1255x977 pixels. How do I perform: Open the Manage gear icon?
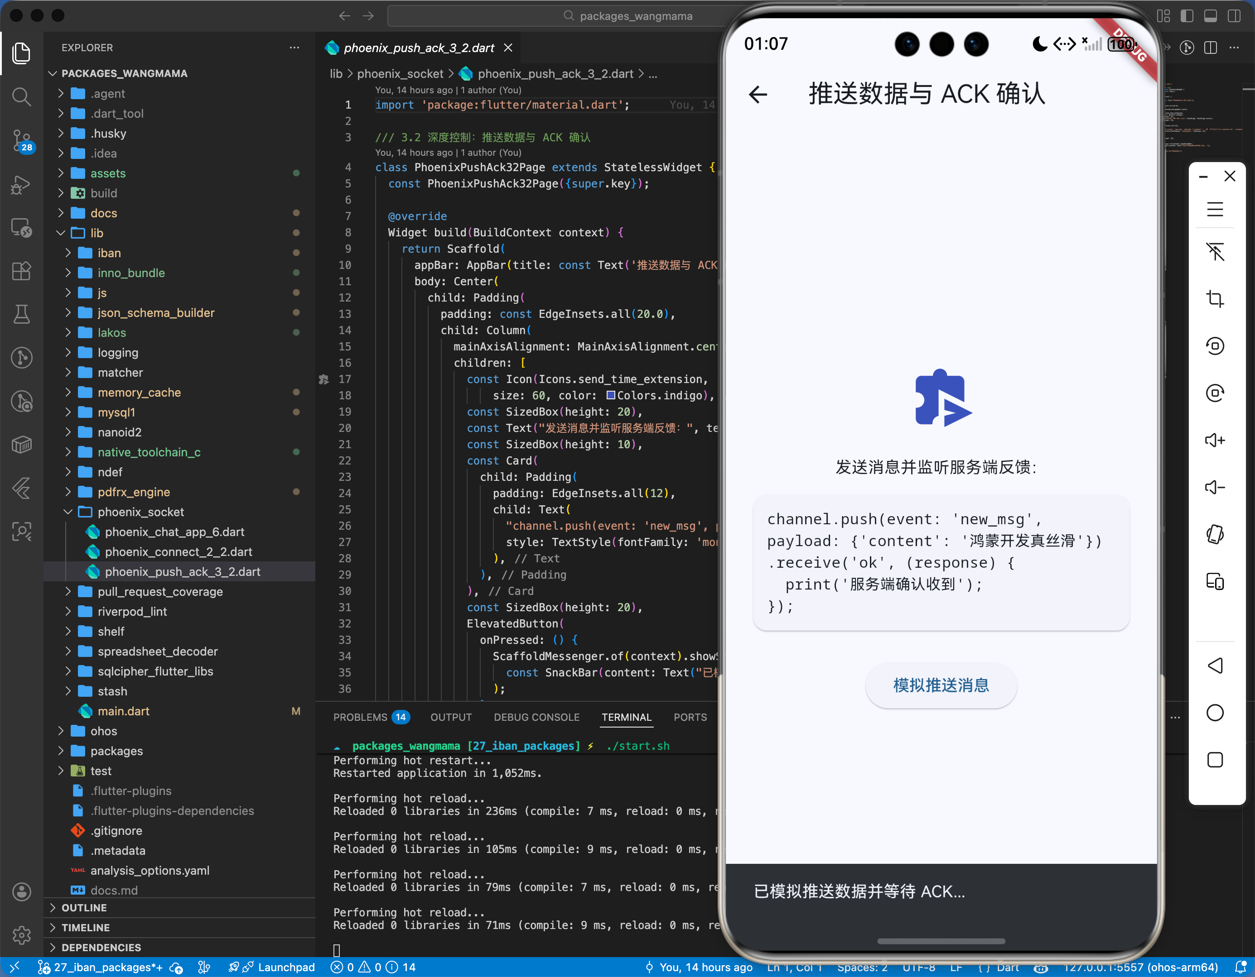(21, 935)
